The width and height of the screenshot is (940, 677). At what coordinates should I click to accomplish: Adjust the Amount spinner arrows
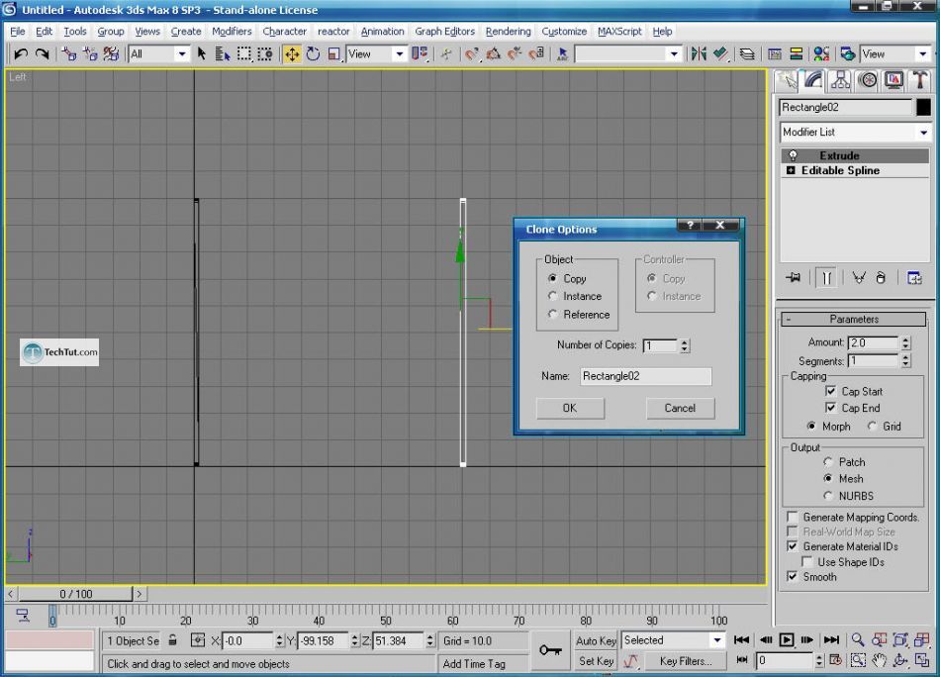(x=905, y=342)
